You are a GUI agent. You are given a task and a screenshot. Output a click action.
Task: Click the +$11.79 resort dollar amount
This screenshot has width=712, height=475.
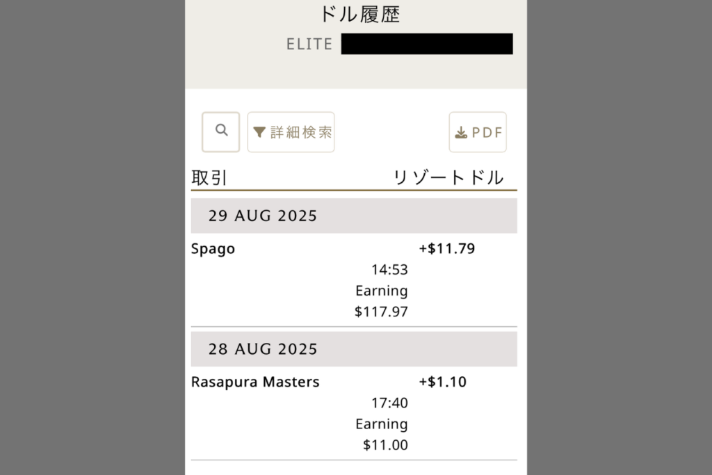click(447, 248)
